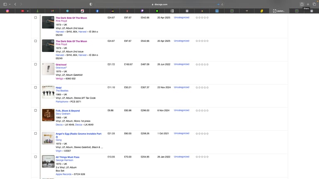The image size is (319, 179).
Task: Rate Help! three stars
Action: point(202,87)
